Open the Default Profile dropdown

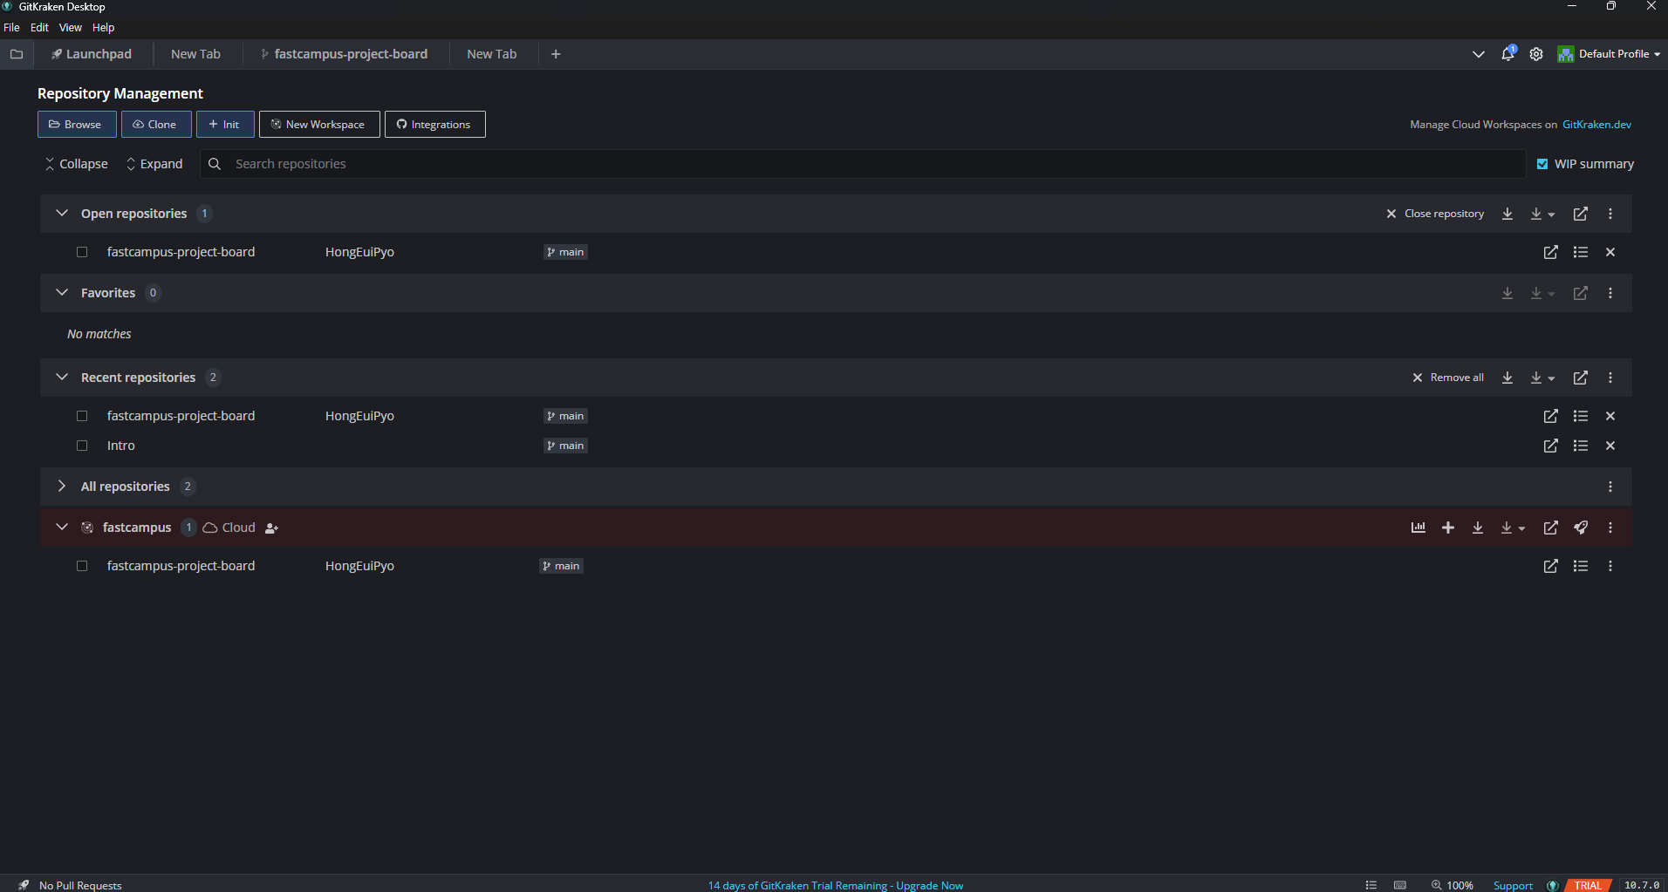pos(1609,54)
